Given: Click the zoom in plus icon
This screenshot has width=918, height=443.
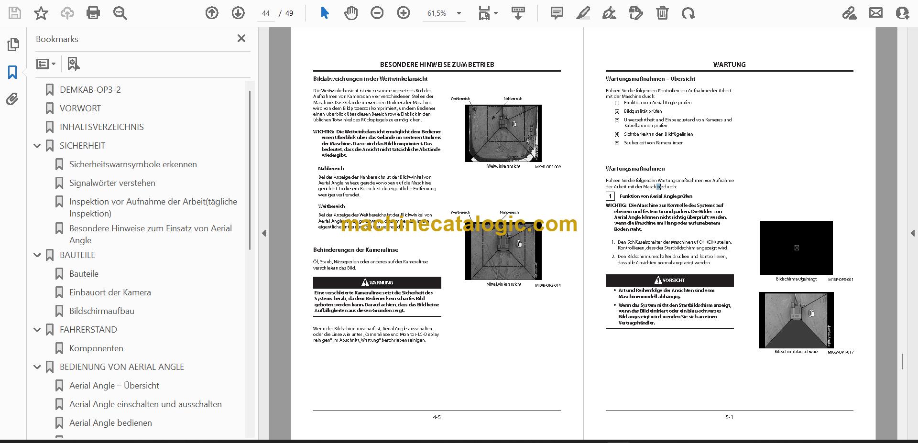Looking at the screenshot, I should pos(404,13).
